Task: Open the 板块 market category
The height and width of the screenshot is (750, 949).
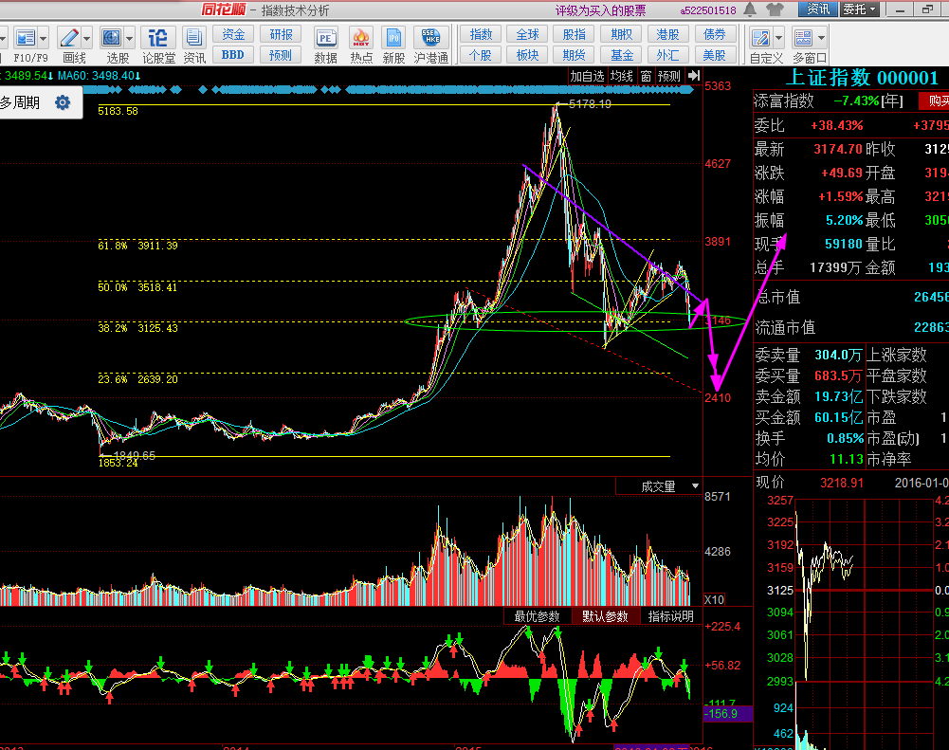Action: (527, 55)
